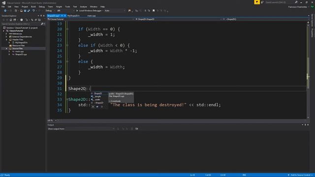Collapse the else-if block on line 23

click(x=67, y=45)
